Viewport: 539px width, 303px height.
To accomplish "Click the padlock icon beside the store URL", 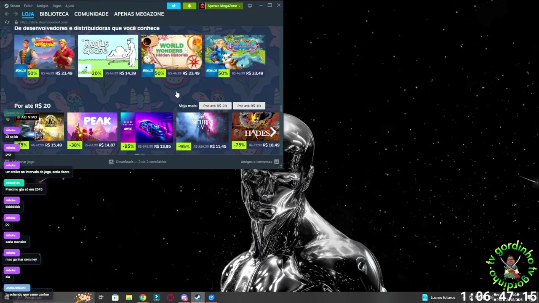I will click(16, 22).
